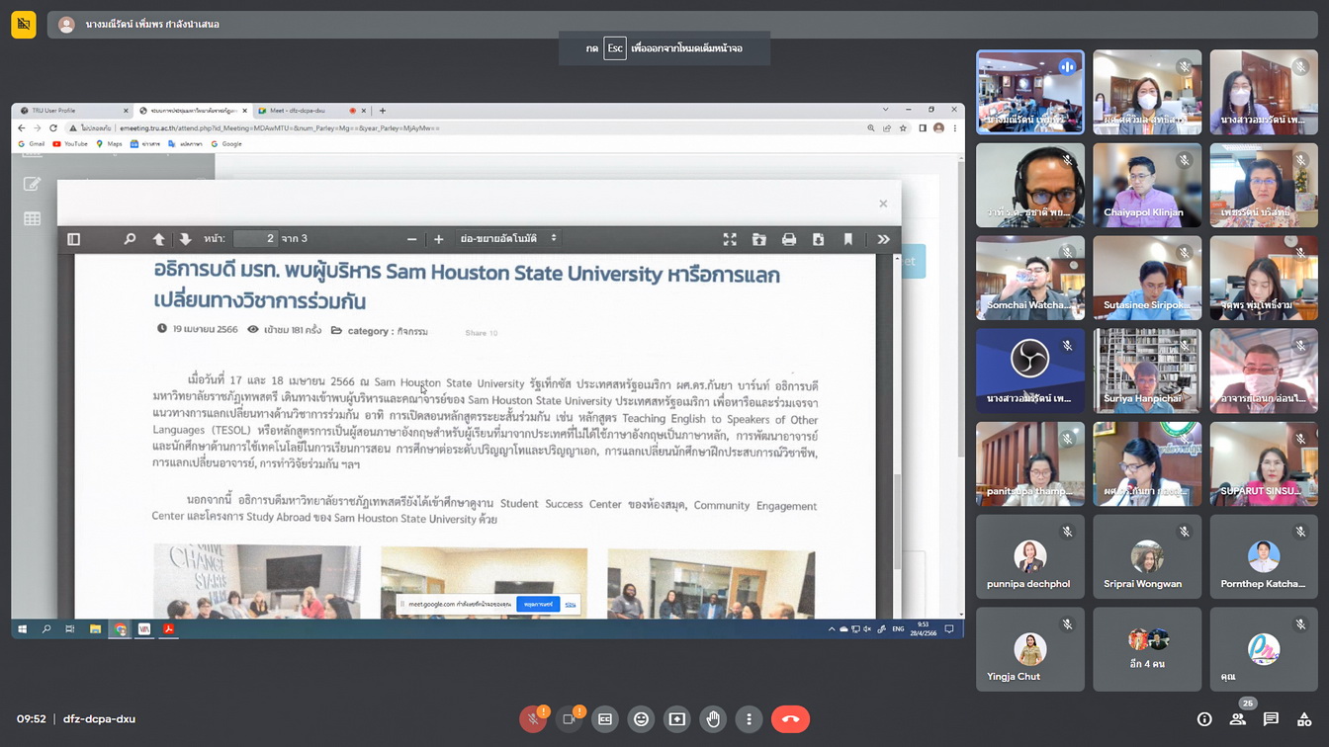
Task: Select Sriprai Wongwan participant tile
Action: click(1147, 556)
